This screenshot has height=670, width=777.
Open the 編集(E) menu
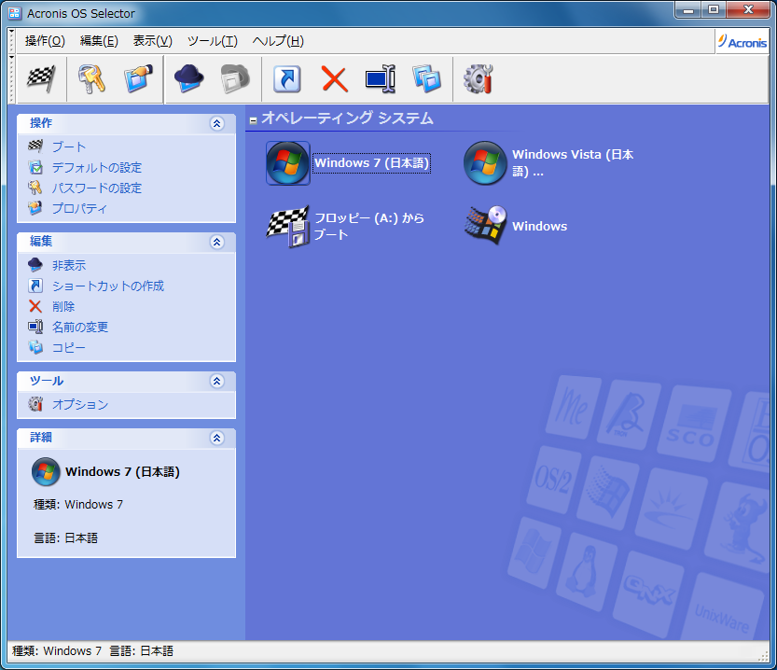coord(99,41)
